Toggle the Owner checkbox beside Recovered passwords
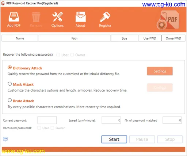Viewport: 187px width, 156px height. [52, 128]
